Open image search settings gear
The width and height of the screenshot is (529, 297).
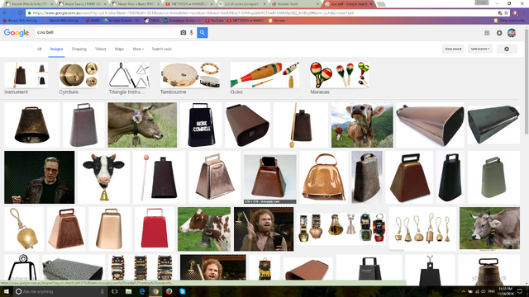click(x=507, y=49)
